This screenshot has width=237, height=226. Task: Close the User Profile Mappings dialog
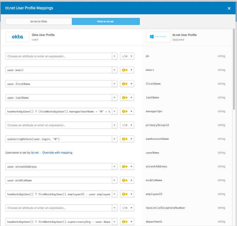point(229,8)
